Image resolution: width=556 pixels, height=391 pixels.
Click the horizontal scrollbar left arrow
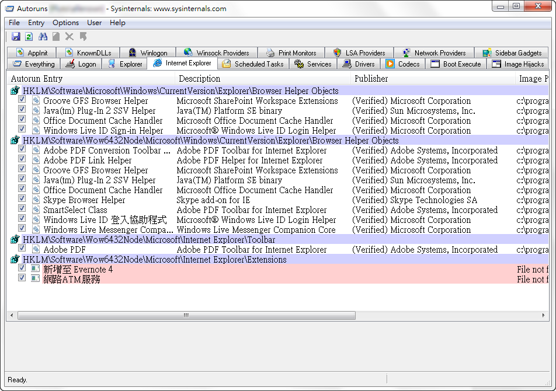(12, 315)
